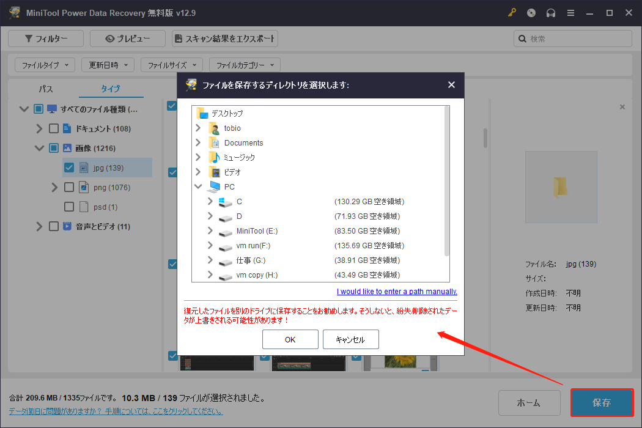Open the ファイルカテゴリー dropdown

(245, 65)
